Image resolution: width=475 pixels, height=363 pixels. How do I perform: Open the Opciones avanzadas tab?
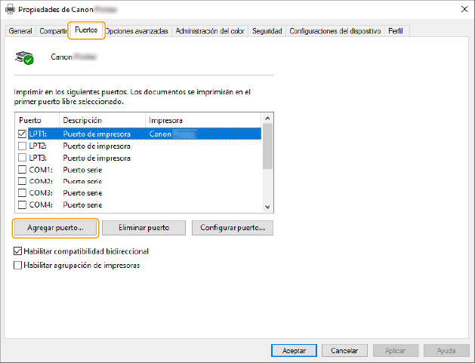tap(138, 31)
